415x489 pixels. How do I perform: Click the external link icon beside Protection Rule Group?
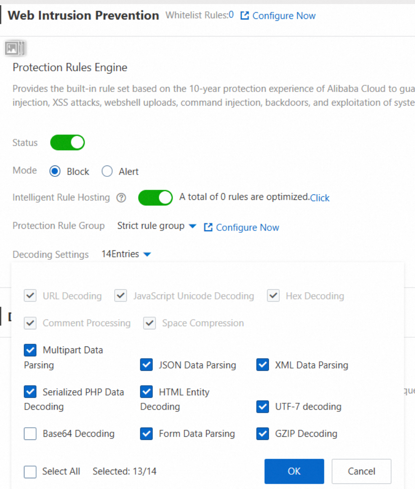[x=208, y=227]
